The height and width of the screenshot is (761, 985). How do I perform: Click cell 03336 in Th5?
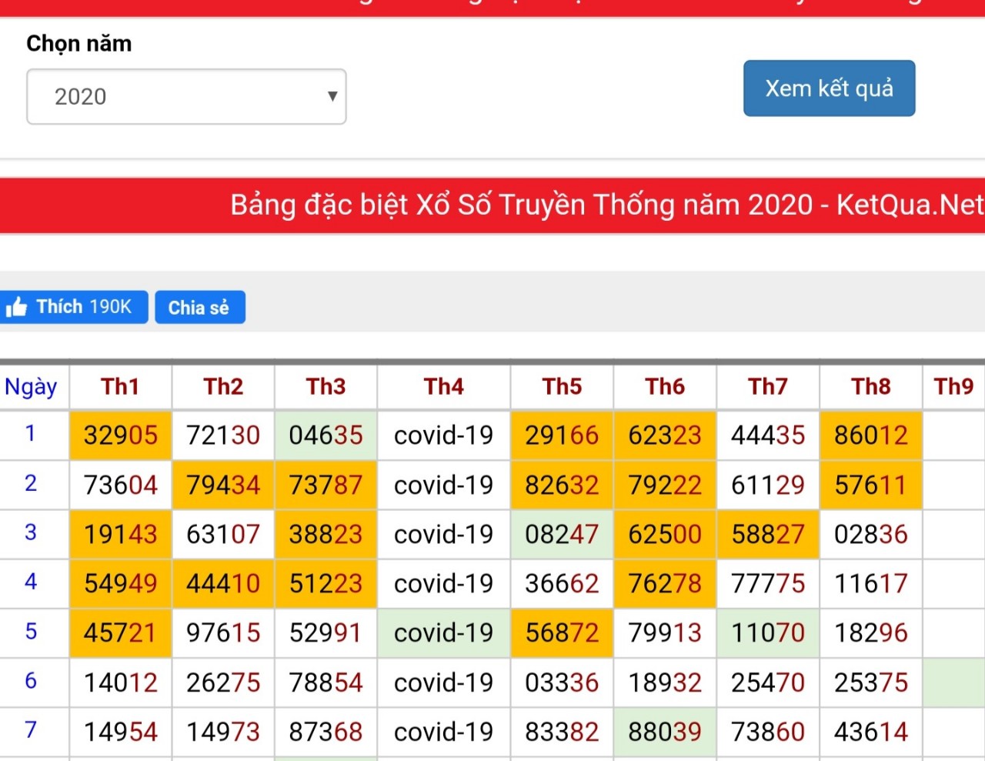coord(562,682)
